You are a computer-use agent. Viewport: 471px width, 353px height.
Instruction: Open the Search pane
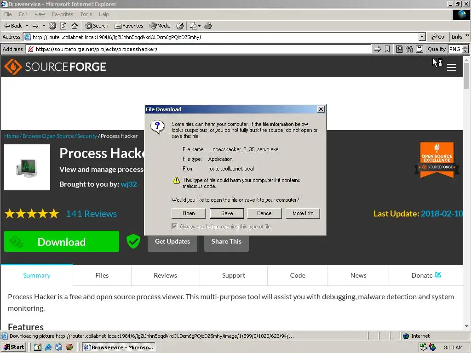(97, 26)
